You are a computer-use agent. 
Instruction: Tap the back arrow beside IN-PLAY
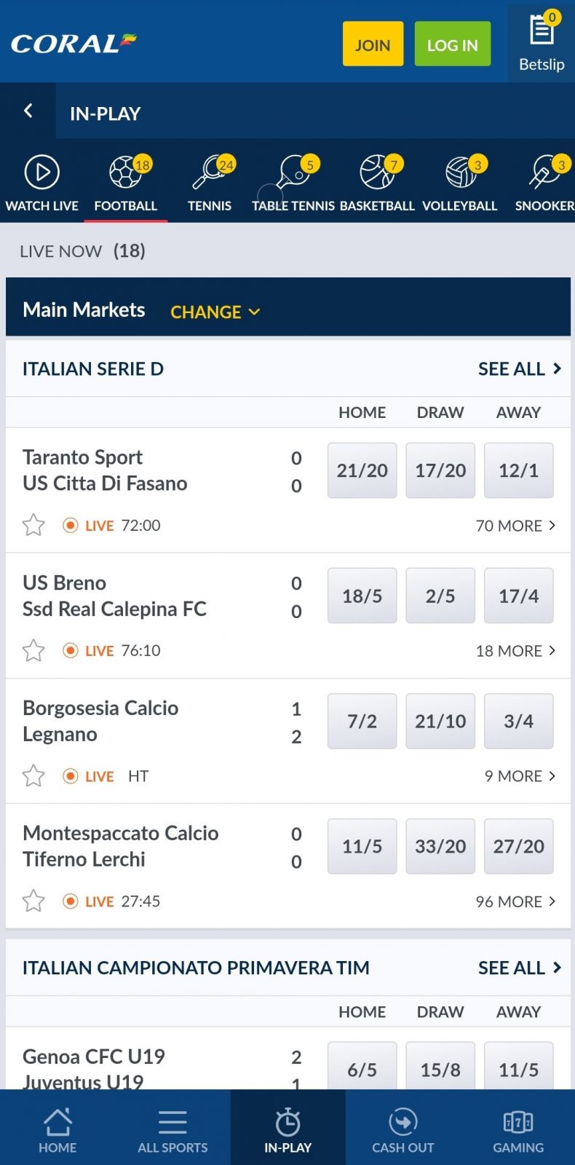click(x=28, y=111)
